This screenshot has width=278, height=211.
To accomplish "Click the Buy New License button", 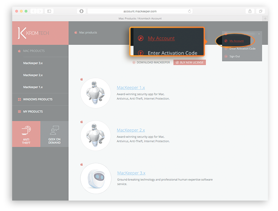I will point(190,62).
